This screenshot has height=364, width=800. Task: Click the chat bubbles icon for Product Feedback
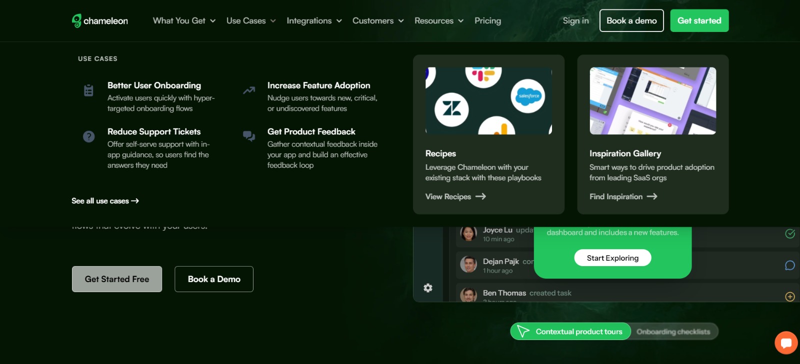[249, 136]
